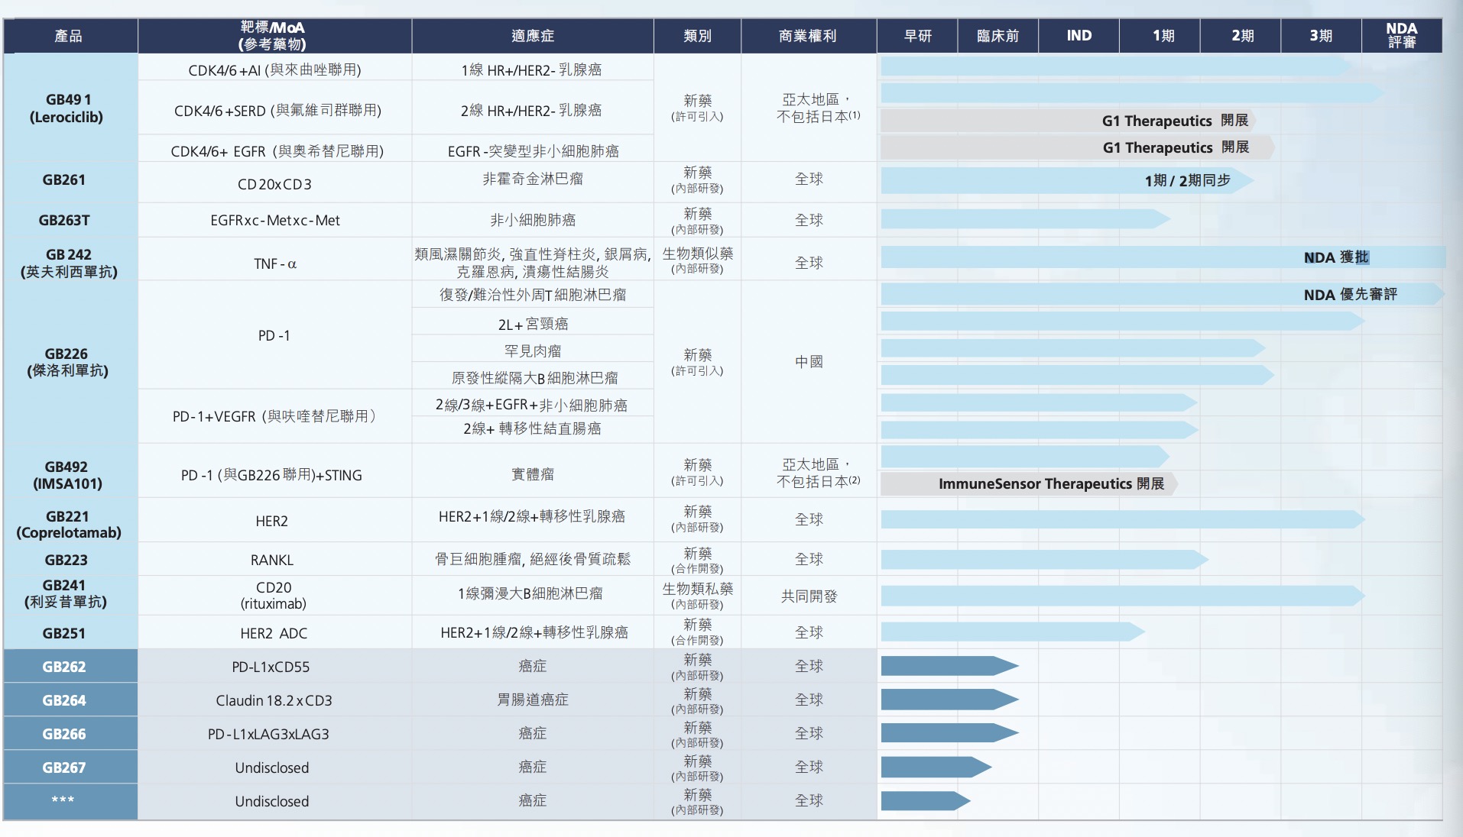The image size is (1463, 837).
Task: Select the 3期 stage header
Action: point(1321,36)
